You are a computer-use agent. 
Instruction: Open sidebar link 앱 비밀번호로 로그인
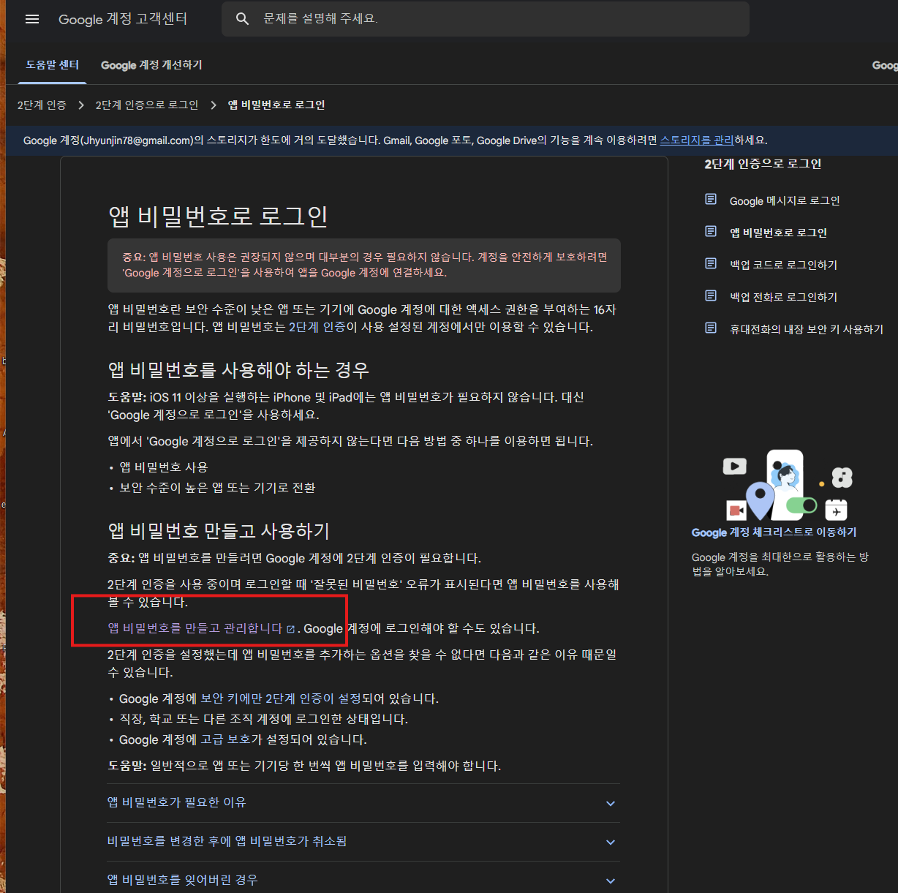pos(778,233)
